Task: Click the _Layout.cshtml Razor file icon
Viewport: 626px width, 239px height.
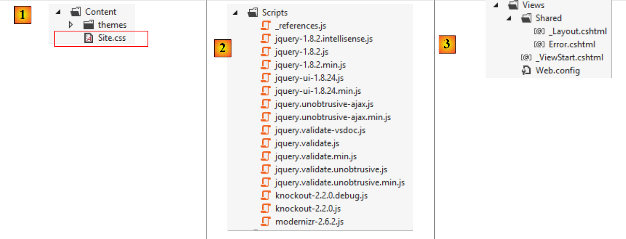Action: point(539,32)
